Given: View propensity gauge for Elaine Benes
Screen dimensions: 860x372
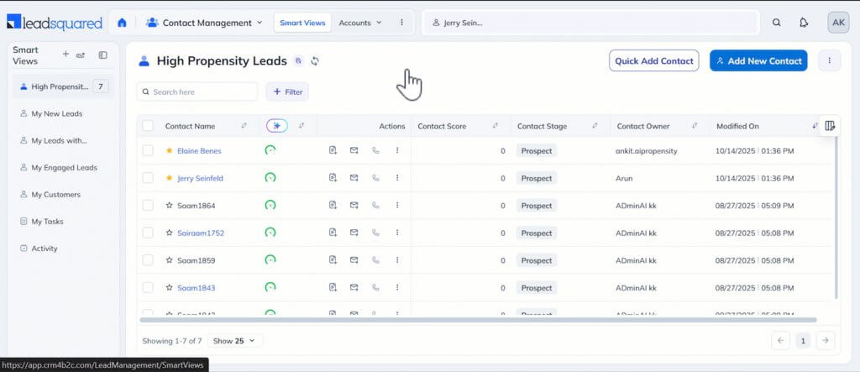Looking at the screenshot, I should coord(270,149).
